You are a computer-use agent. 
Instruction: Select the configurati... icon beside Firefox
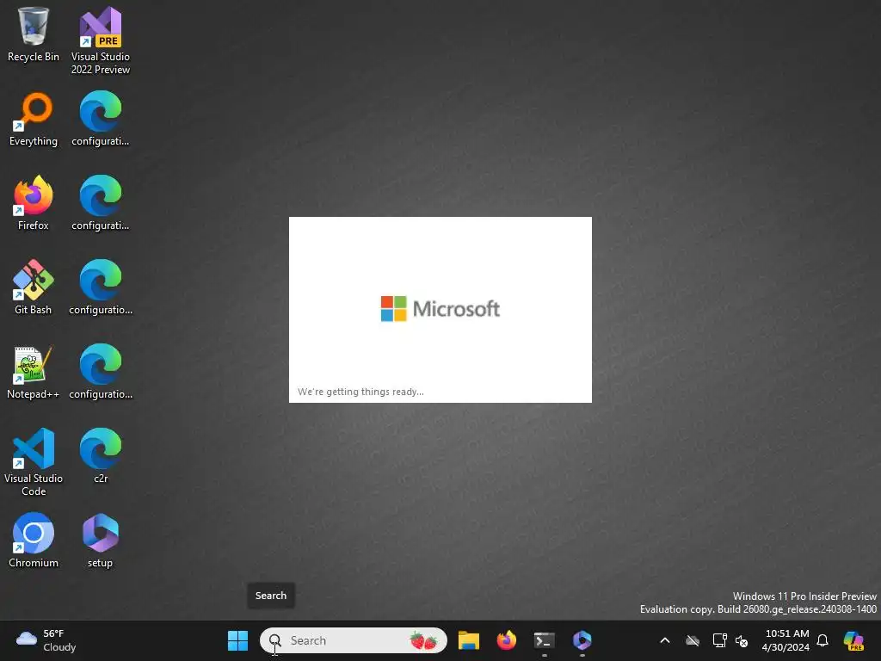(x=101, y=203)
